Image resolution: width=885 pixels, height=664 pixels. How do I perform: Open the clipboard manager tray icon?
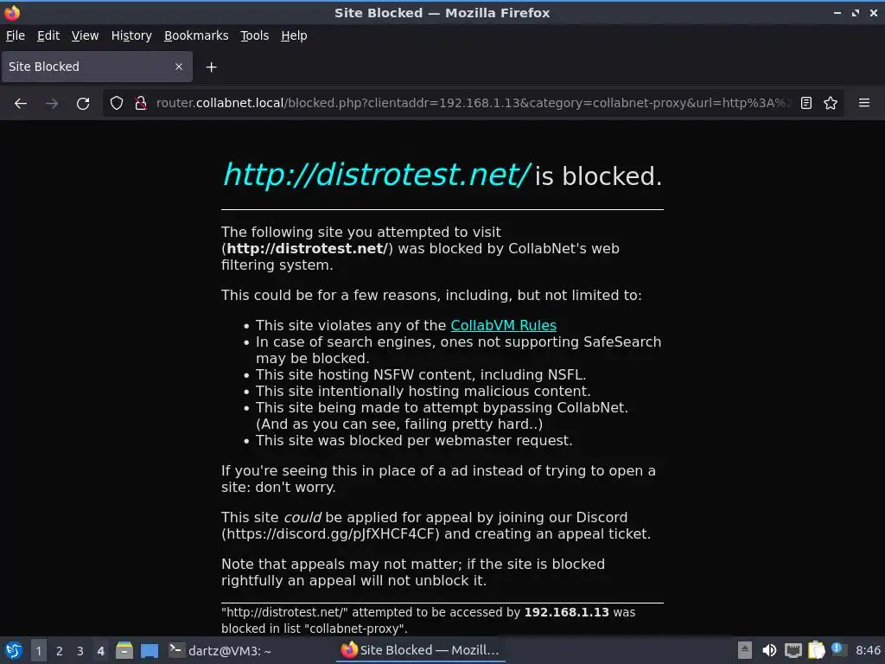[816, 650]
